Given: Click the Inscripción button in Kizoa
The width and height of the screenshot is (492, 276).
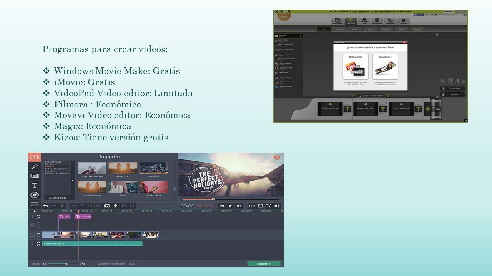Looking at the screenshot, I should pos(449,11).
